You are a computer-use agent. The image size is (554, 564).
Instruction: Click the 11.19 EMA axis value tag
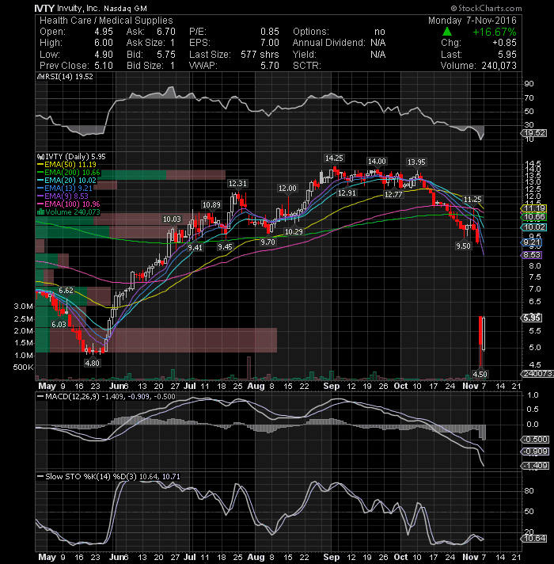point(533,208)
